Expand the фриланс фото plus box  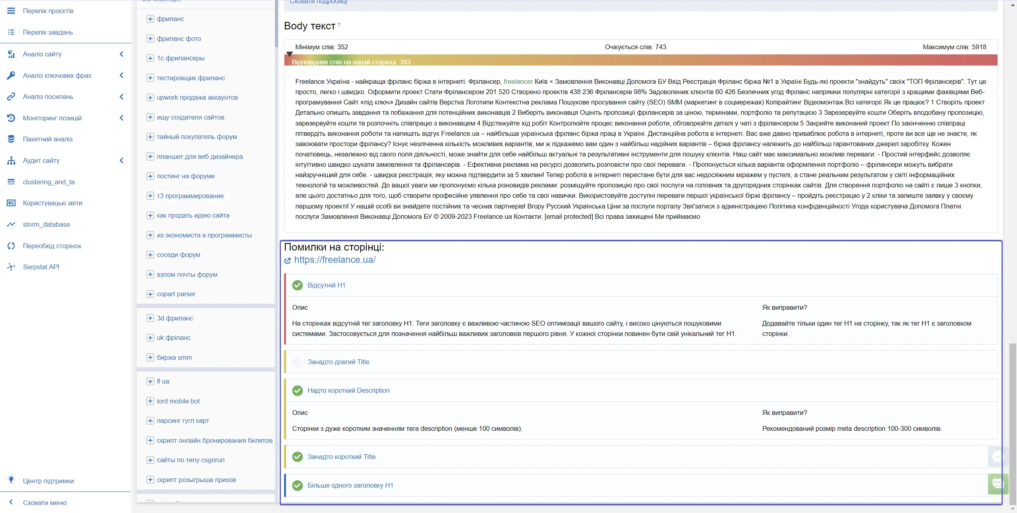pos(150,39)
